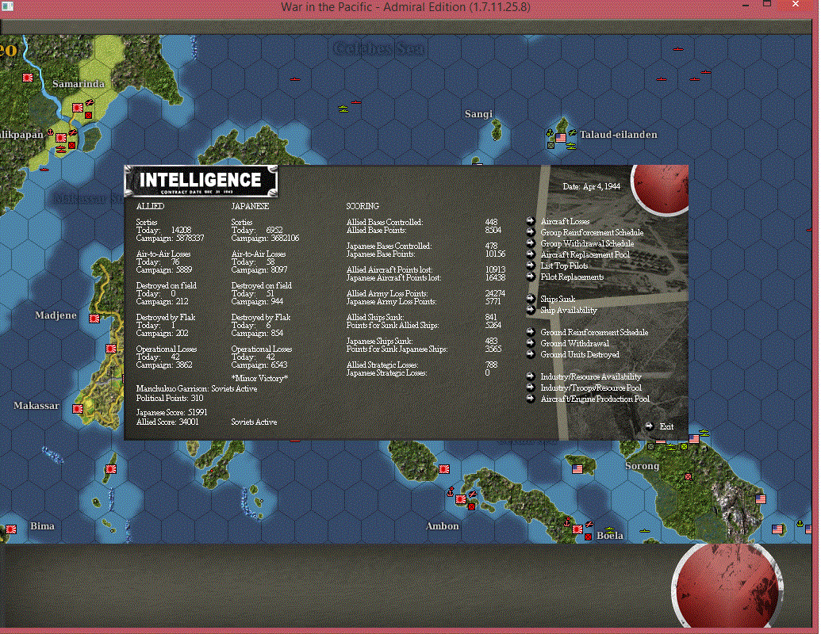Select the Japanese base flag at Madjene
Image resolution: width=821 pixels, height=634 pixels.
[94, 318]
